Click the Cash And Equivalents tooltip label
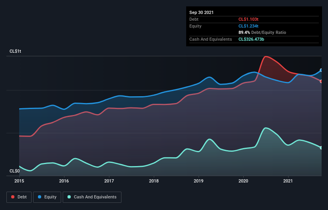Screen dimensions: 328x210 (x=211, y=39)
